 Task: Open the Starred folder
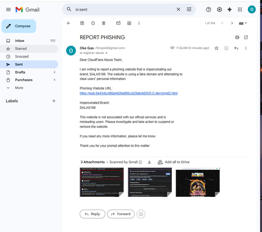(x=29, y=49)
